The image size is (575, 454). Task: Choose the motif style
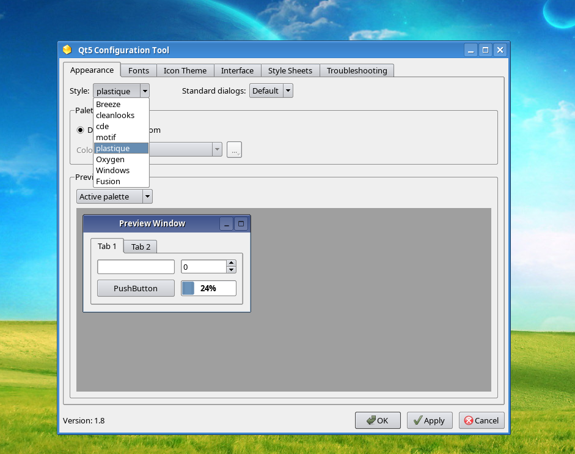coord(122,138)
